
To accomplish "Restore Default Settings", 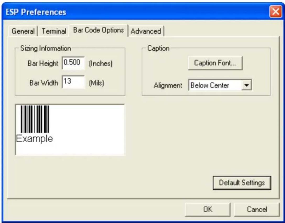I will [242, 183].
